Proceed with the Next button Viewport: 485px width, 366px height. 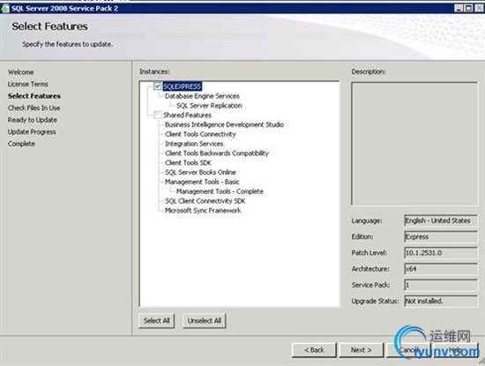click(361, 350)
